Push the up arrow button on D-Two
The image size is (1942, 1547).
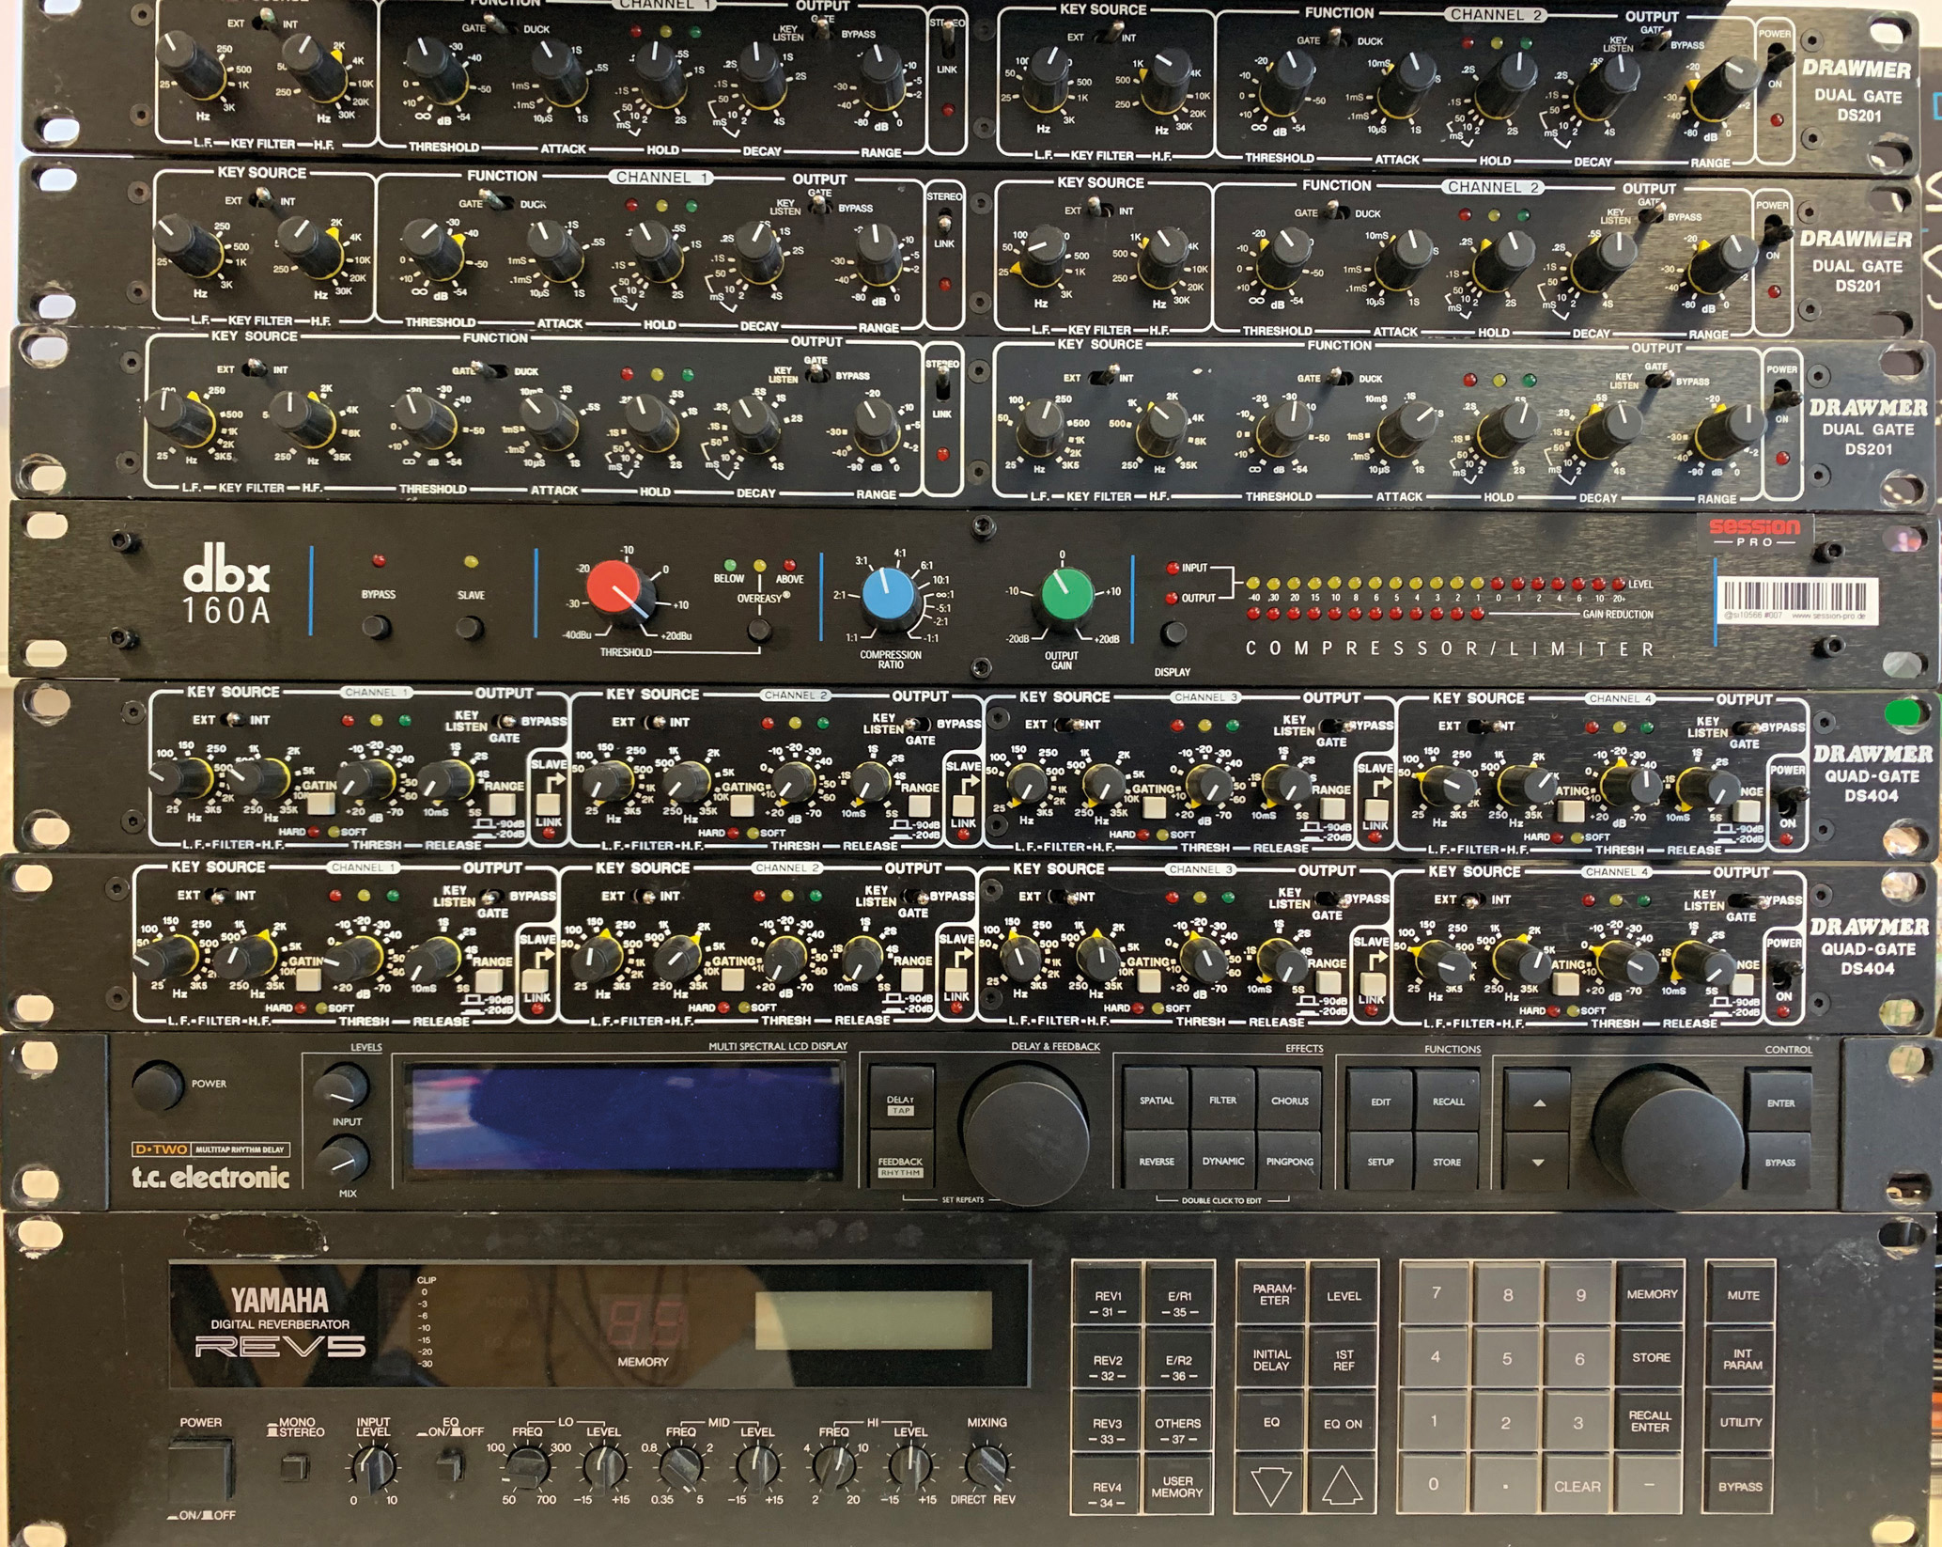[1537, 1102]
